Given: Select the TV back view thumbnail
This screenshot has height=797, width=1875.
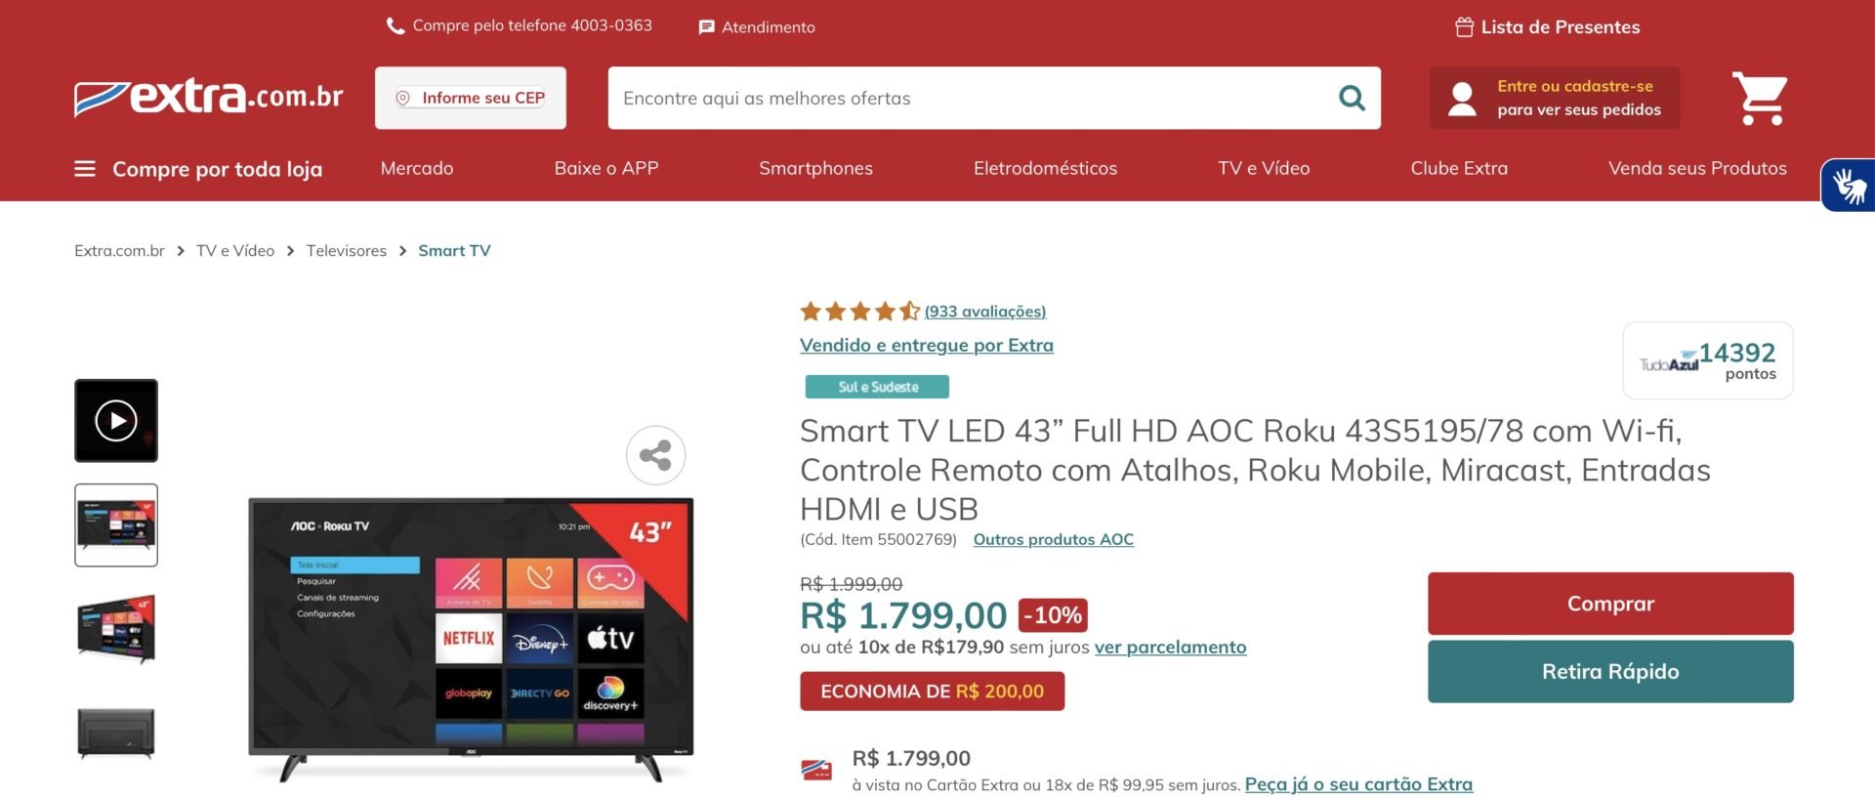Looking at the screenshot, I should coord(116,733).
